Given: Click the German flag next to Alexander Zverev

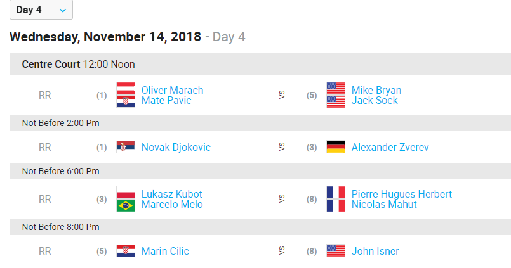Looking at the screenshot, I should [x=336, y=147].
